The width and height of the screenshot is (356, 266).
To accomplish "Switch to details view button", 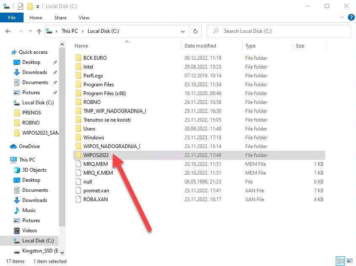I will click(x=340, y=261).
